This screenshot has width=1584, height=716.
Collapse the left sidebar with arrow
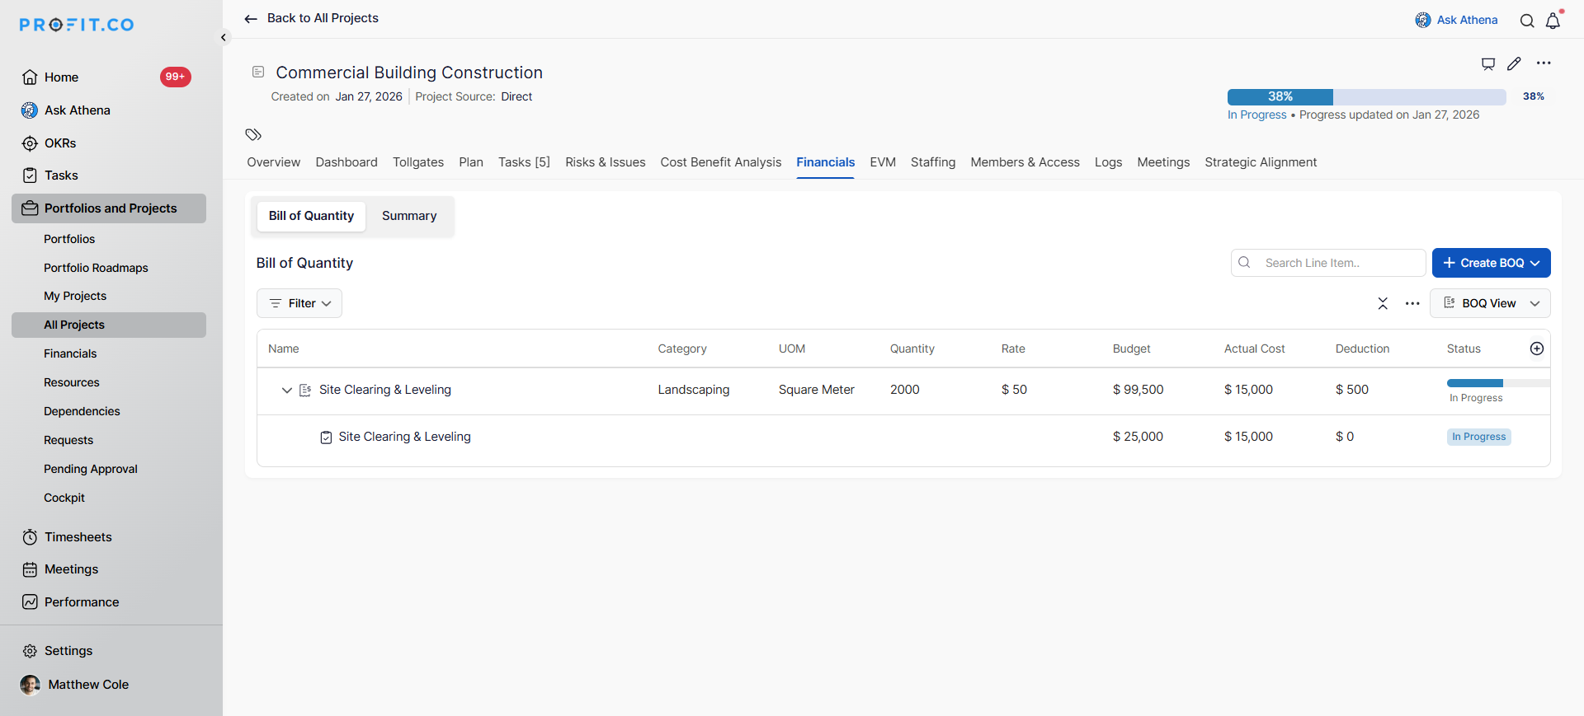223,37
